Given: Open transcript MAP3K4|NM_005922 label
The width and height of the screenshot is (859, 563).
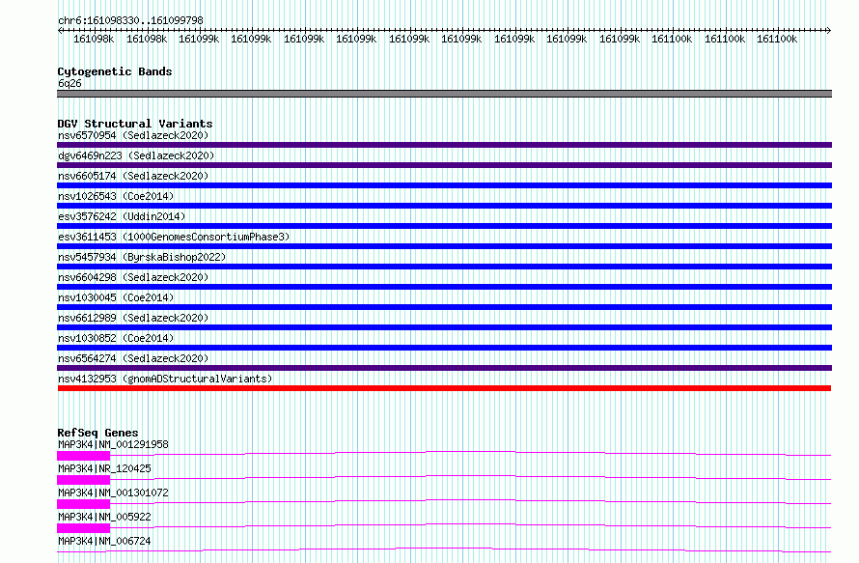Looking at the screenshot, I should 104,517.
